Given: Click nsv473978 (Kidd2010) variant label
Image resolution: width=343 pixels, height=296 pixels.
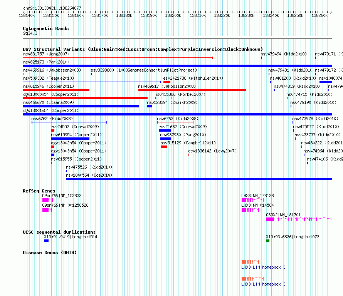Looking at the screenshot, I should click(315, 119).
